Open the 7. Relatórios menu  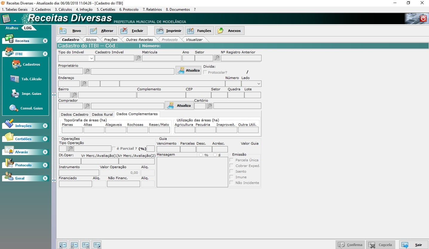152,10
